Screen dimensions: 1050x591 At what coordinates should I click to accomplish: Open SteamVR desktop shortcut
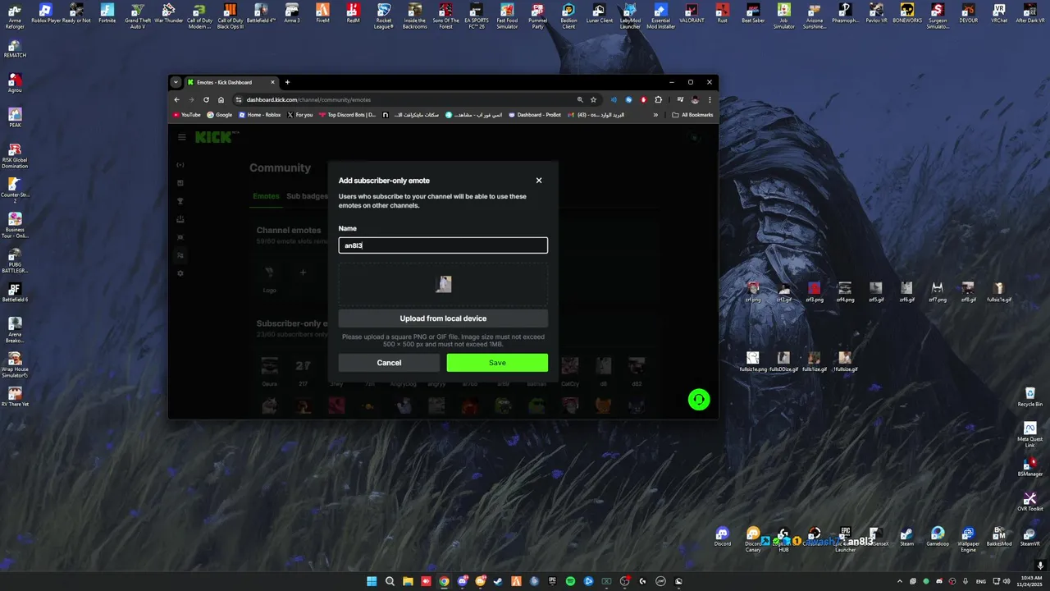1029,537
